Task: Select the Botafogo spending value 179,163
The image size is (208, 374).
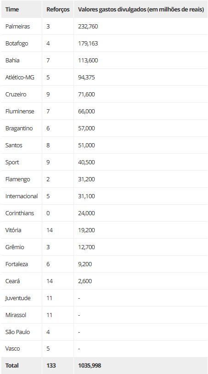Action: (x=88, y=44)
